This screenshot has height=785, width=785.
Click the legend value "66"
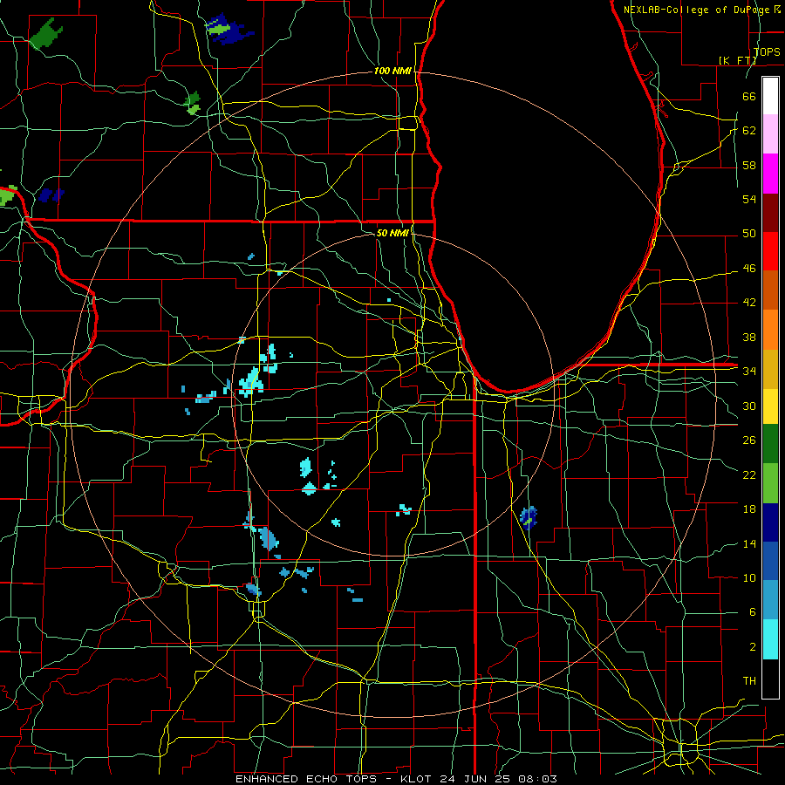click(749, 96)
